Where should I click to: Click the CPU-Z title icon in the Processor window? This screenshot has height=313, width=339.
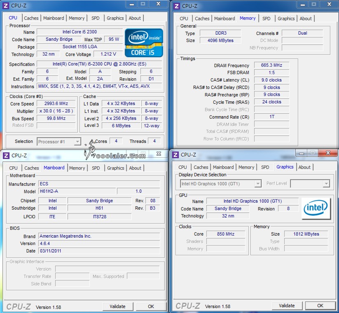(6, 6)
